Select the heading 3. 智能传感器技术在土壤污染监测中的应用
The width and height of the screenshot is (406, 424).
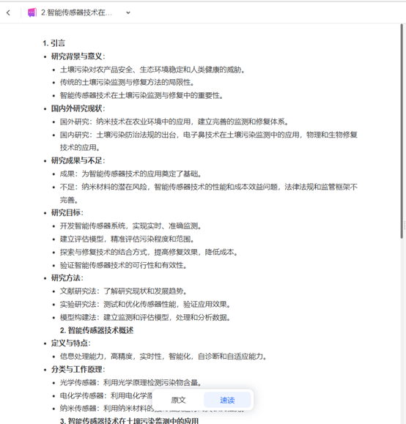pos(129,420)
